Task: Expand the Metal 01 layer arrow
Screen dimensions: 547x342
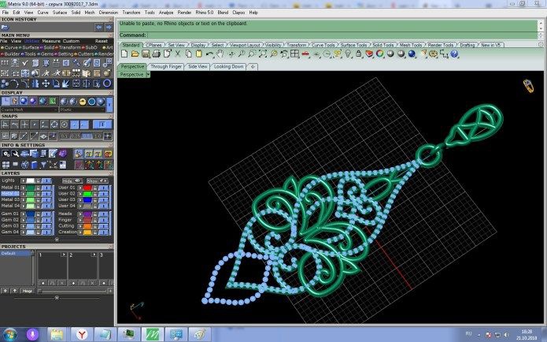Action: click(24, 188)
